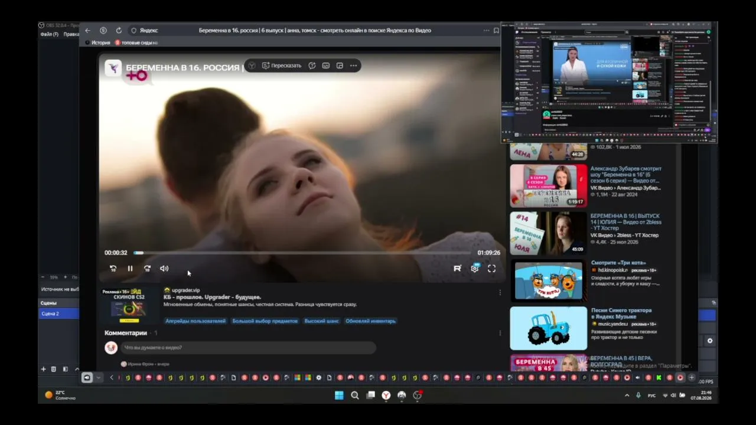Viewport: 756px width, 425px height.
Task: Open the Песни Синего трактора link
Action: [621, 313]
